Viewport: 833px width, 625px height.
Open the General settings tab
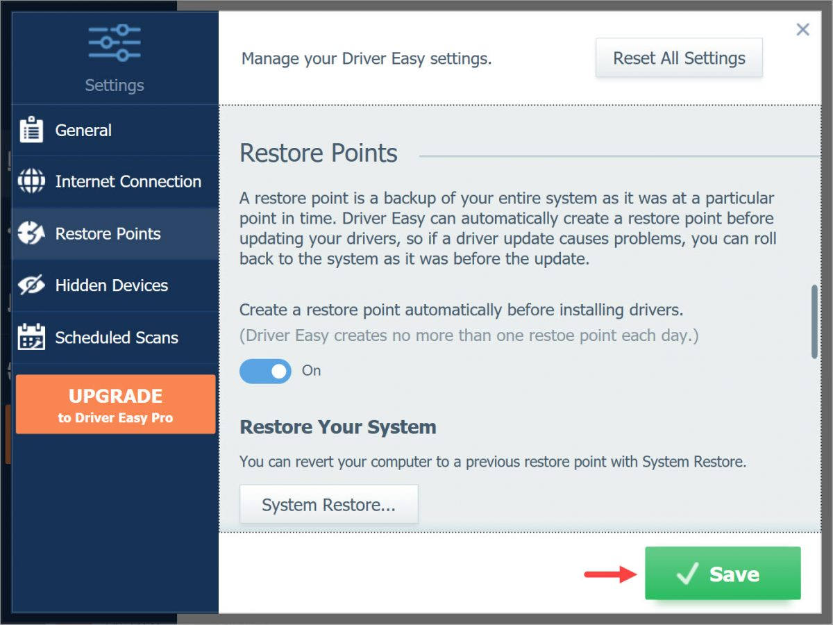pyautogui.click(x=115, y=130)
